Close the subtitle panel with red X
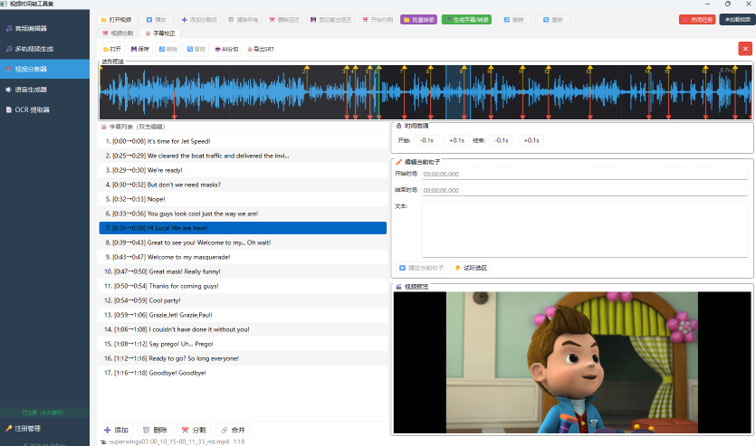 pos(745,49)
